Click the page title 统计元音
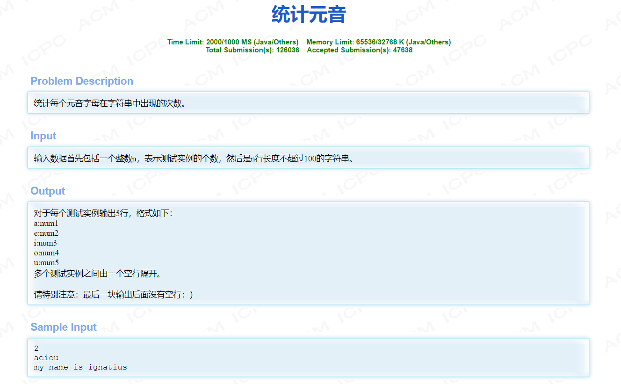This screenshot has width=621, height=384. click(x=309, y=14)
